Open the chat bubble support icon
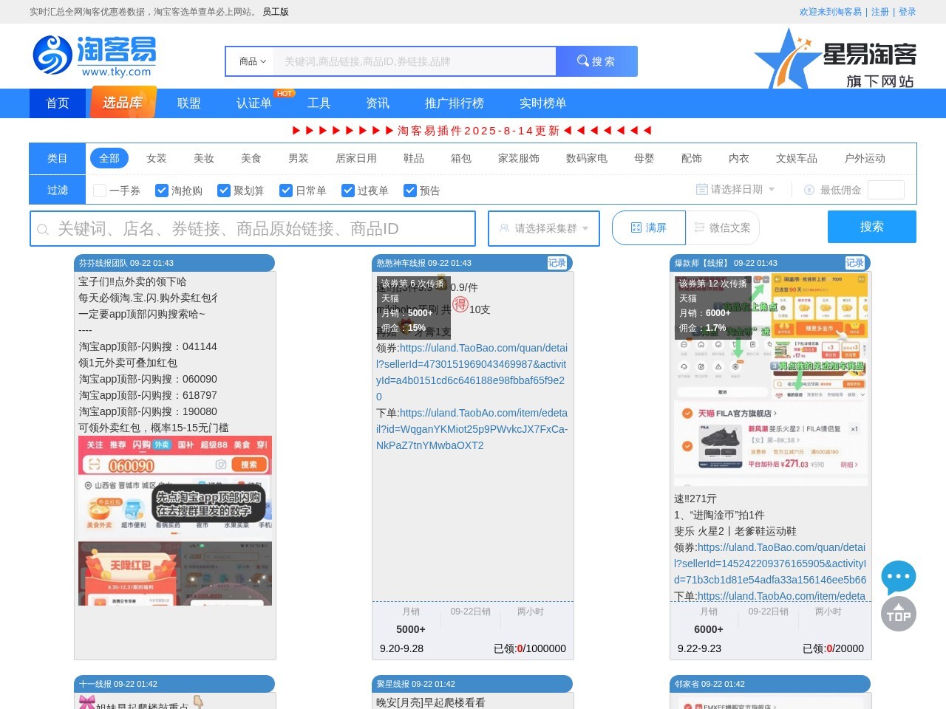 pos(899,578)
